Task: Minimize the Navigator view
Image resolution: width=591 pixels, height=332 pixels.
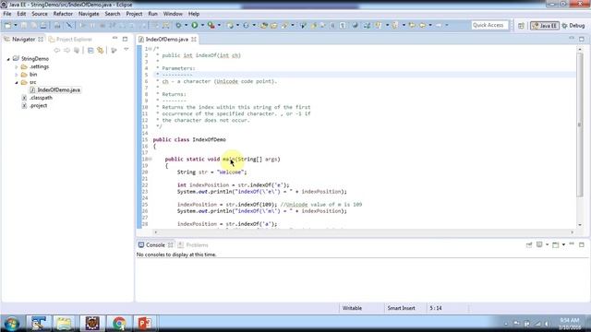Action: 115,39
